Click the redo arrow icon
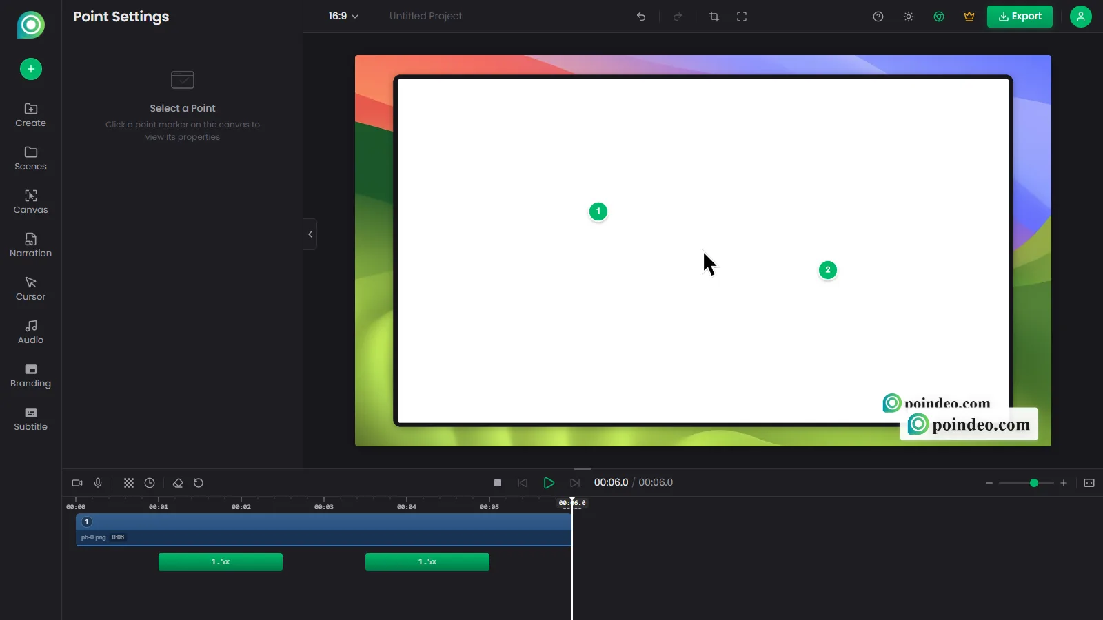 tap(678, 17)
